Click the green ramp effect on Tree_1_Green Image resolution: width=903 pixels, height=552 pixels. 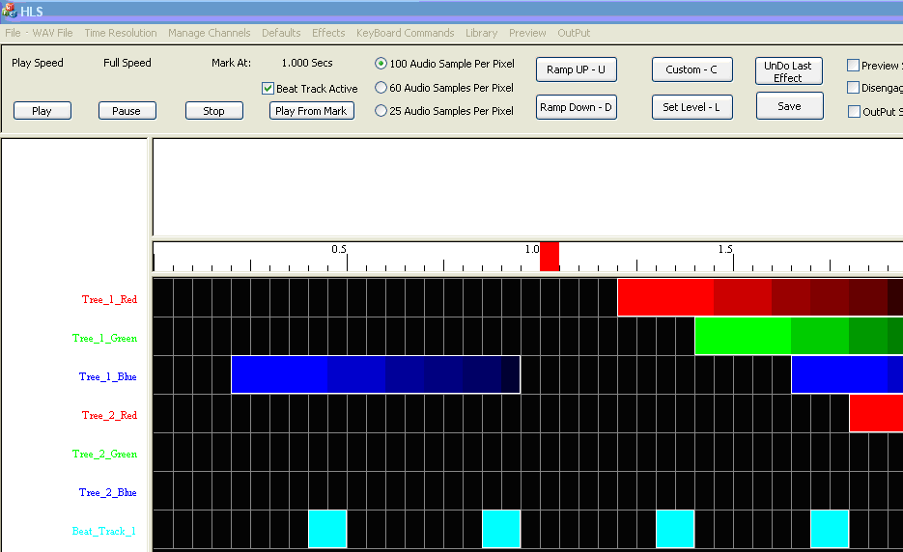coord(799,336)
